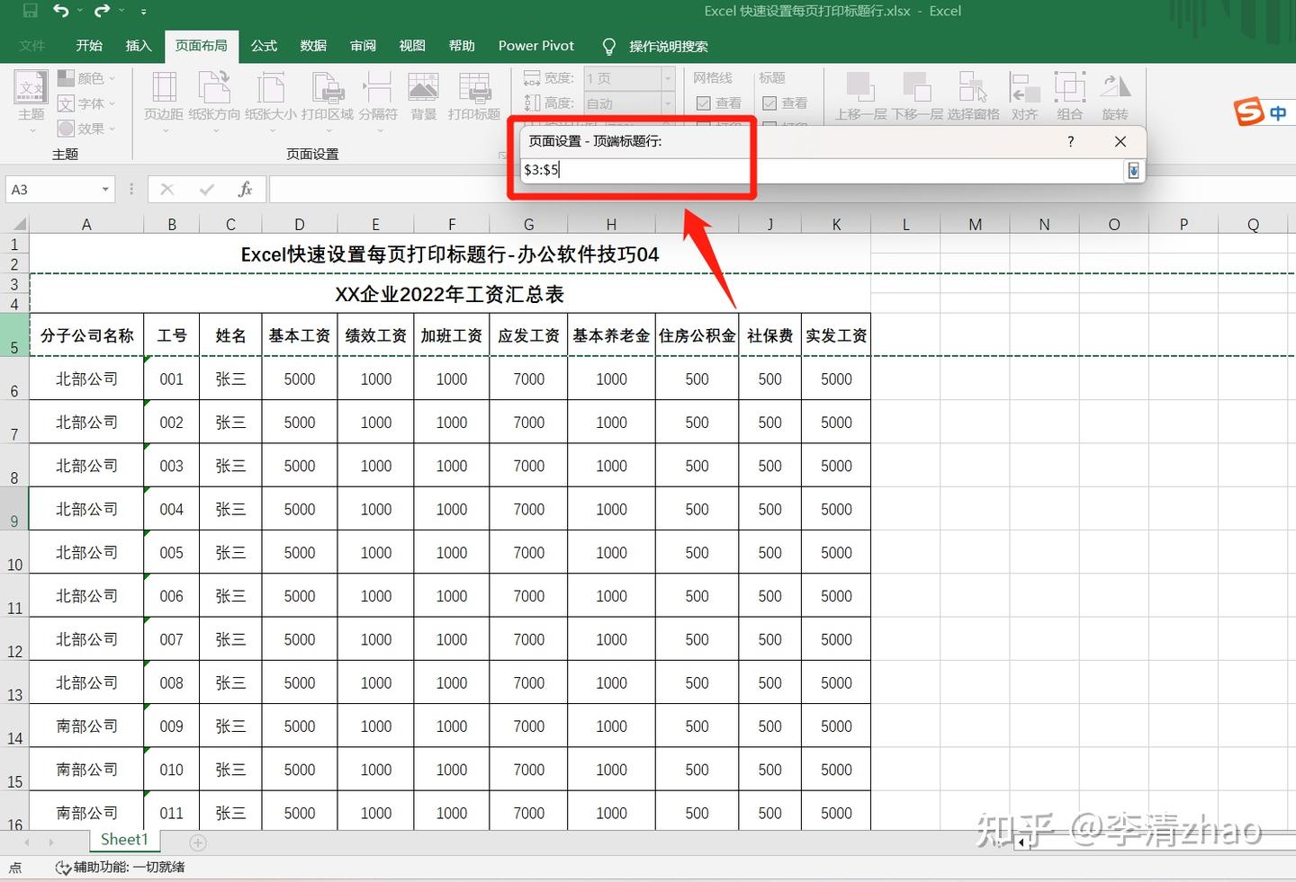The image size is (1296, 882).
Task: Click the expand dialog button beside $3:$5
Action: [1133, 170]
